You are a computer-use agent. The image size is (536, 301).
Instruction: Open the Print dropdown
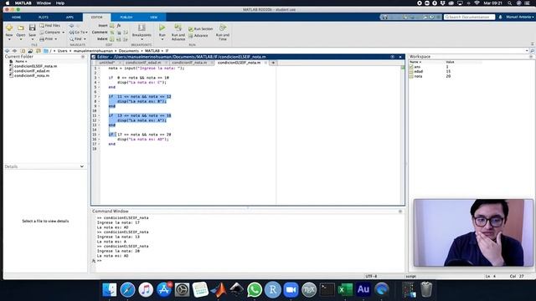click(x=49, y=39)
